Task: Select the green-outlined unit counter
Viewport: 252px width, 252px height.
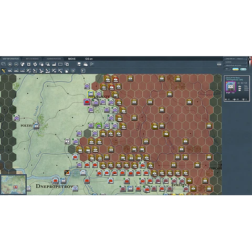Action: (x=99, y=125)
